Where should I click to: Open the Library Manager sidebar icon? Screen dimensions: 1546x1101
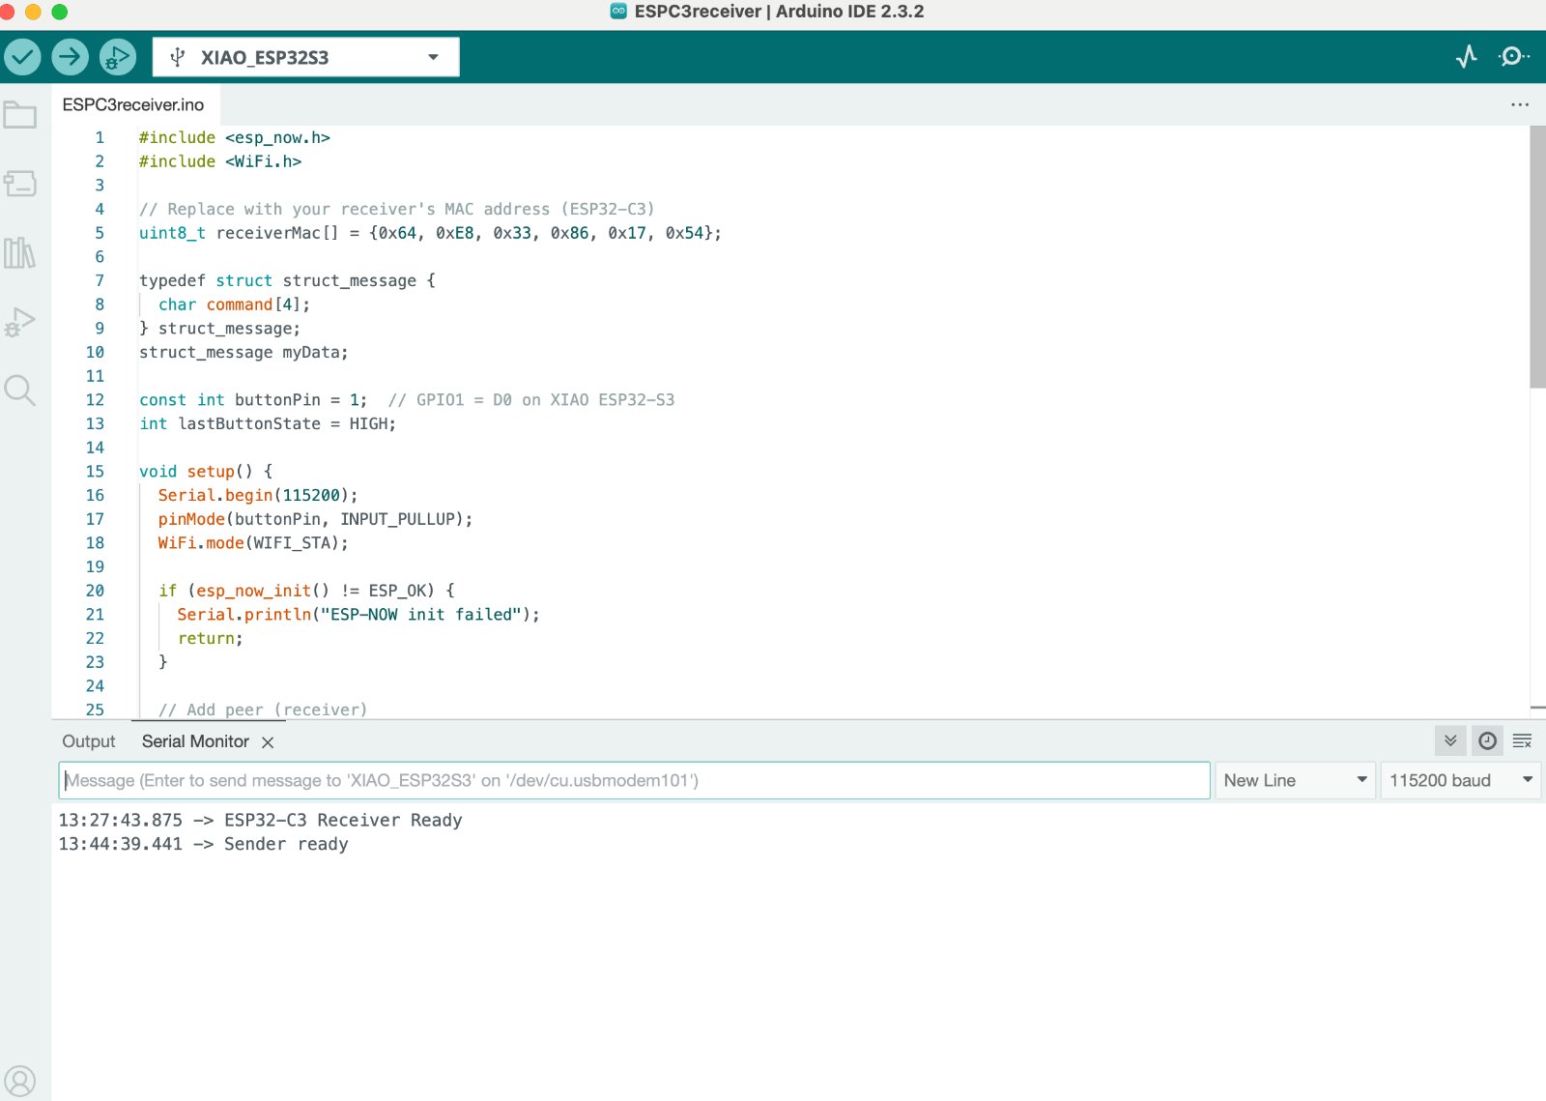pyautogui.click(x=19, y=253)
